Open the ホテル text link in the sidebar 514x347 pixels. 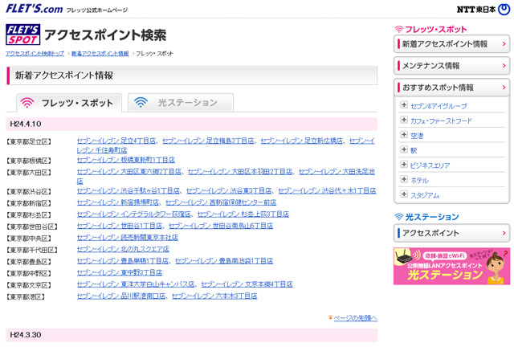pos(419,181)
